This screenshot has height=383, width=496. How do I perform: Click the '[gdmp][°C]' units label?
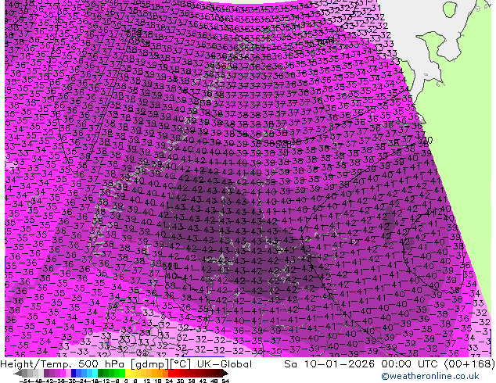(160, 364)
